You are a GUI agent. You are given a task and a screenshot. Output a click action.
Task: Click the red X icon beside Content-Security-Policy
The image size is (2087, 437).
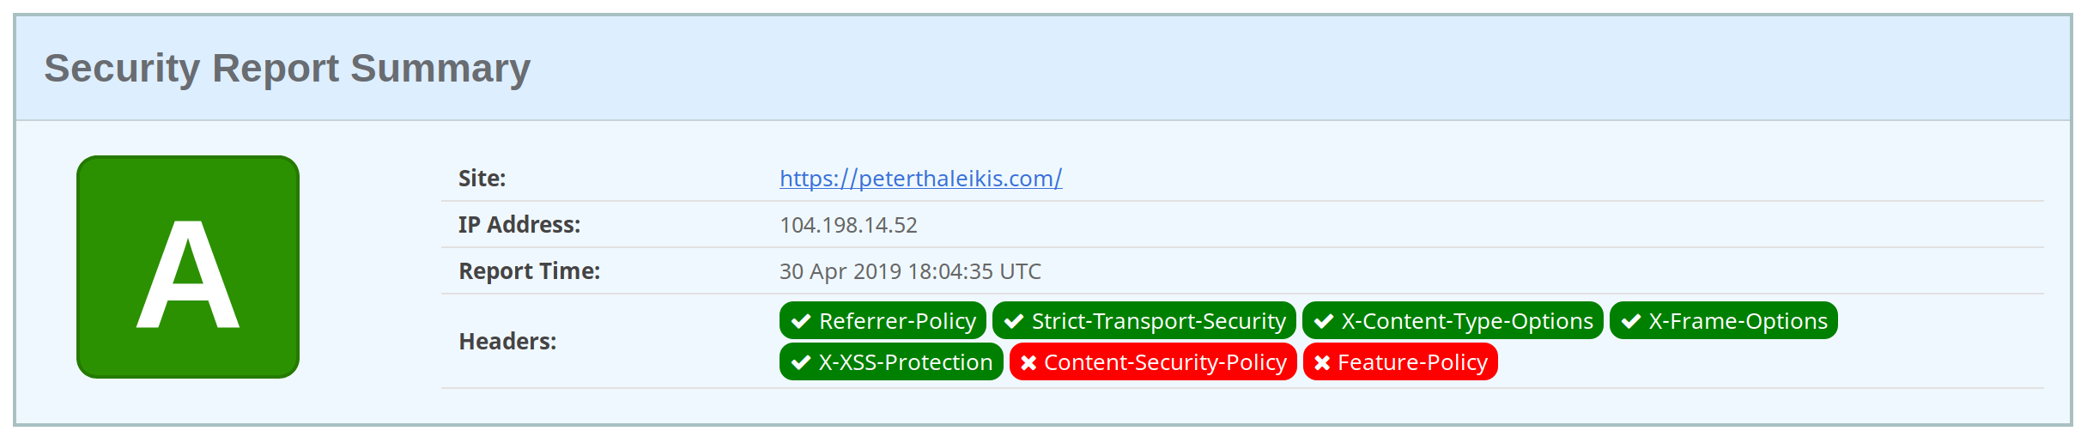click(1028, 362)
